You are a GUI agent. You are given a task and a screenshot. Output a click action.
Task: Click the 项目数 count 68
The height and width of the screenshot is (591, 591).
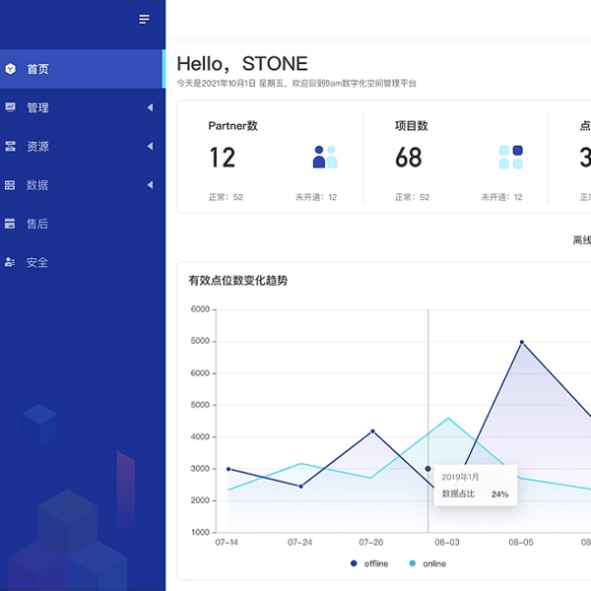[409, 158]
